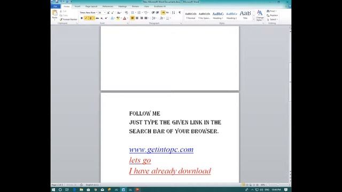The width and height of the screenshot is (342, 192).
Task: Click the Shading paint bucket button
Action: tap(161, 18)
